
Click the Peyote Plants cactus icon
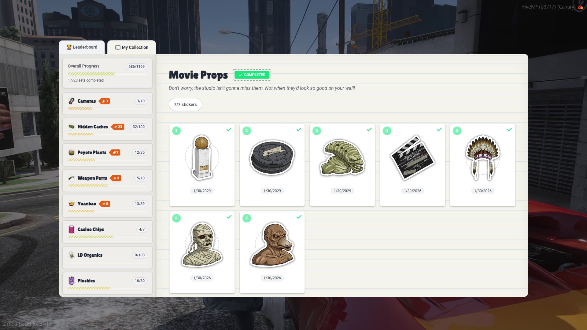pos(72,152)
